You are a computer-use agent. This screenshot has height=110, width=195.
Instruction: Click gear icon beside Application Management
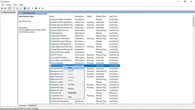tap(50, 44)
